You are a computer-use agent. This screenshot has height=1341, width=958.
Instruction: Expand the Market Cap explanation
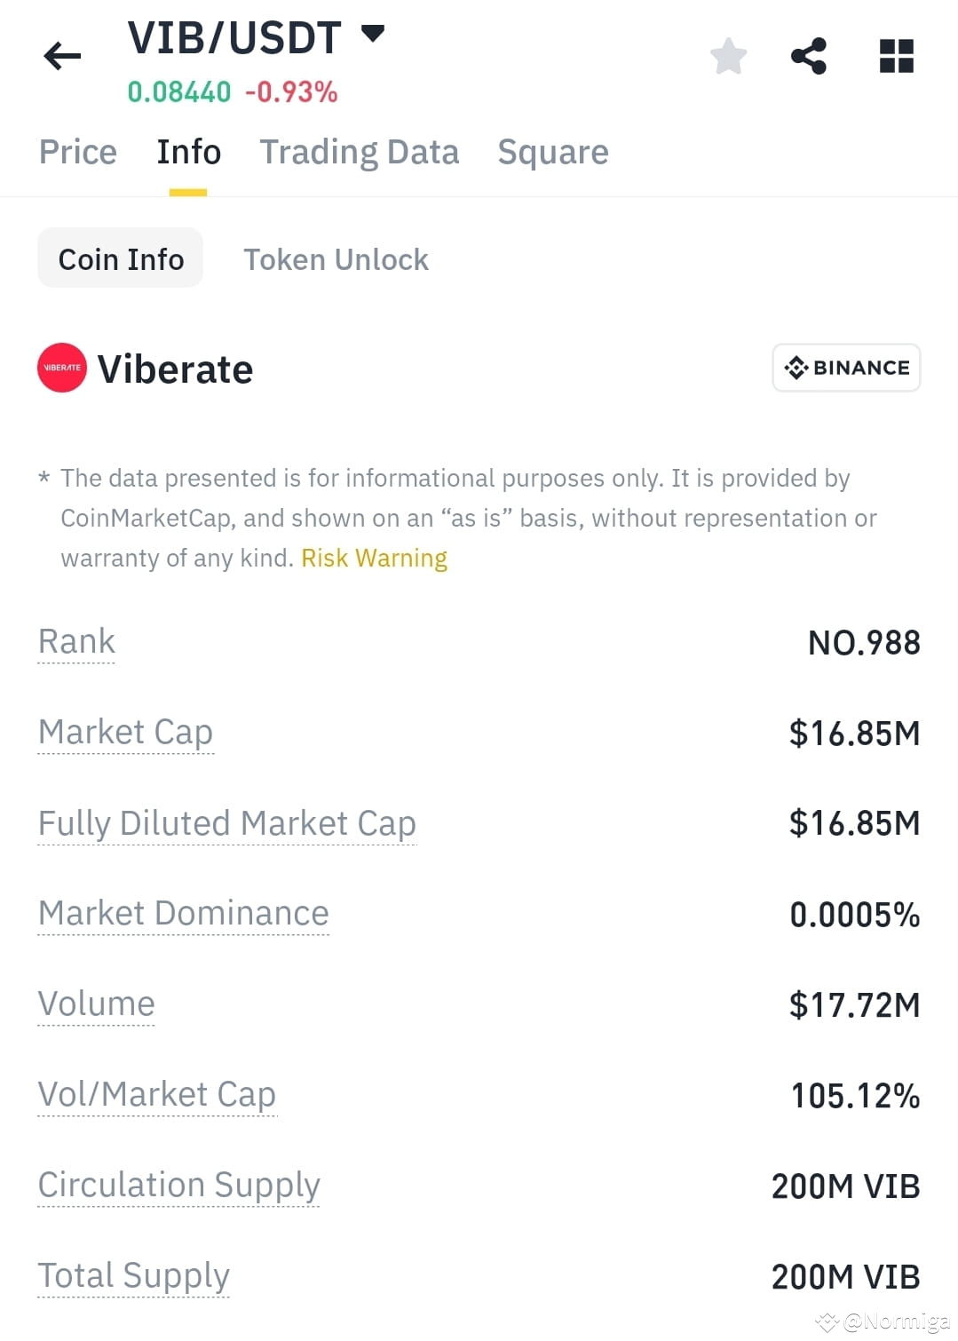coord(124,732)
